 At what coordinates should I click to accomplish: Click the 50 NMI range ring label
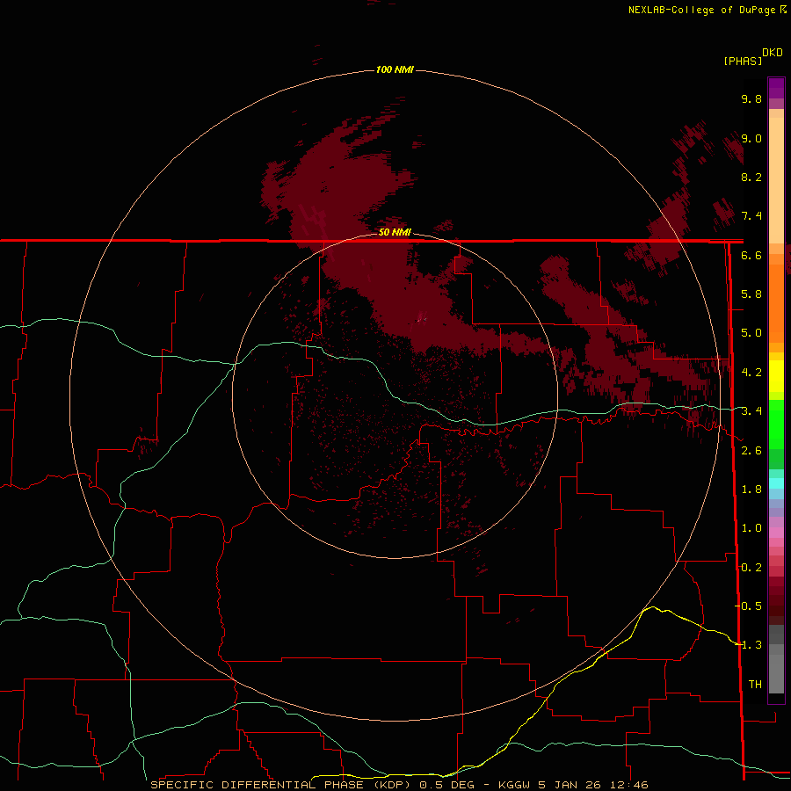(x=395, y=232)
